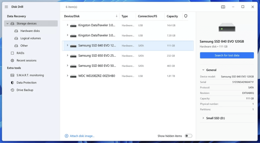Screen dimensions: 260x143
Task: Click the S.M.A.R.T. monitoring chart icon
Action: click(x=12, y=75)
